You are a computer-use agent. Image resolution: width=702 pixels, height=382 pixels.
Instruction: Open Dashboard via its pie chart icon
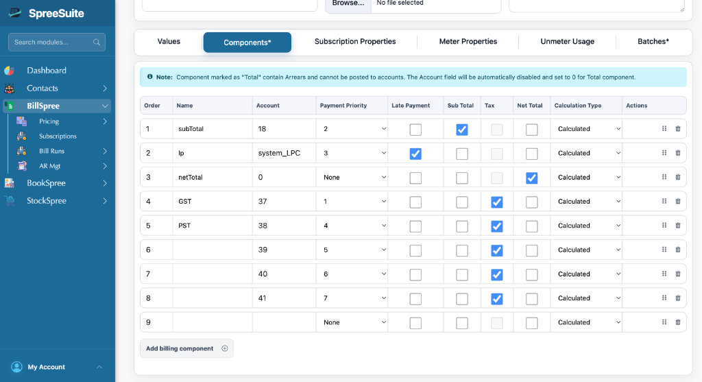pos(10,71)
